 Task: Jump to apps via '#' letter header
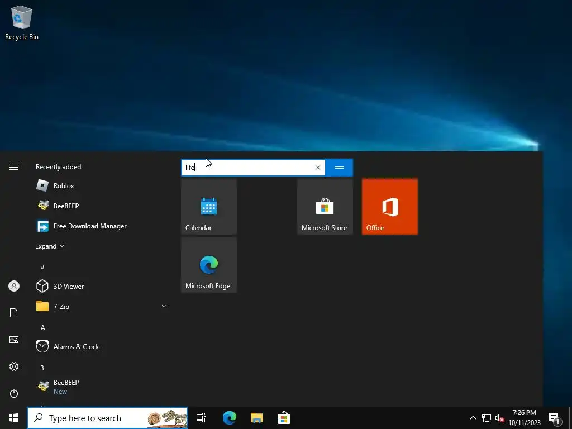(x=42, y=267)
